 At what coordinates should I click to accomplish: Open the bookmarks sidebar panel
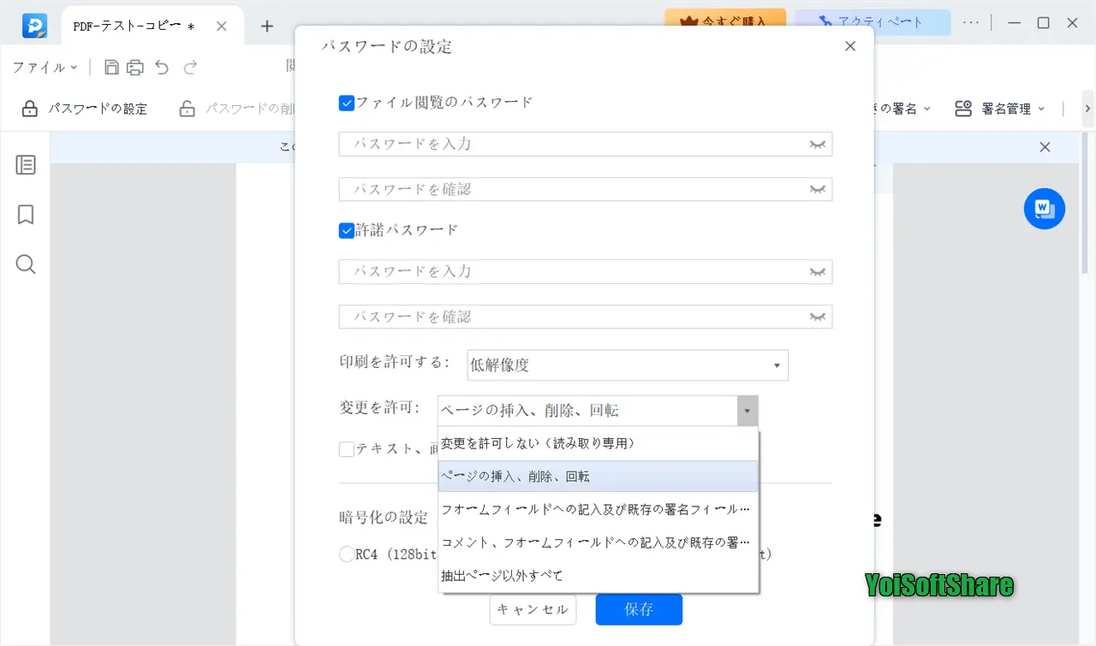click(26, 214)
